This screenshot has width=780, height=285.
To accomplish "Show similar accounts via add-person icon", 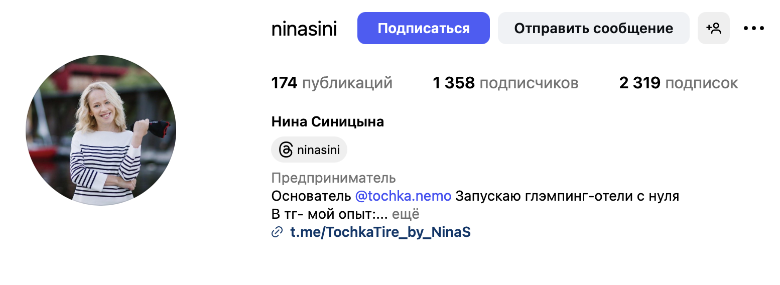I will pyautogui.click(x=713, y=28).
